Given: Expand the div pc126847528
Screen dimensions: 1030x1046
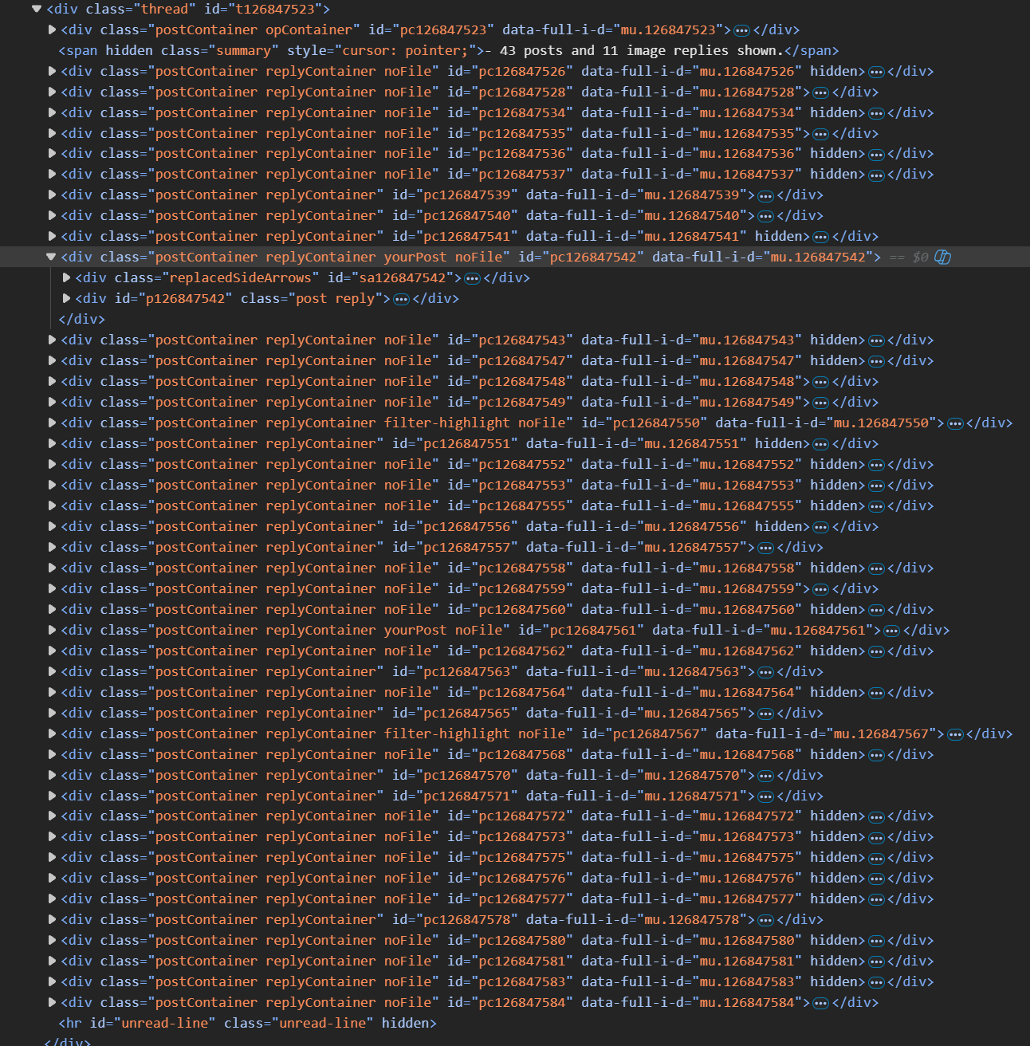Looking at the screenshot, I should [x=52, y=92].
